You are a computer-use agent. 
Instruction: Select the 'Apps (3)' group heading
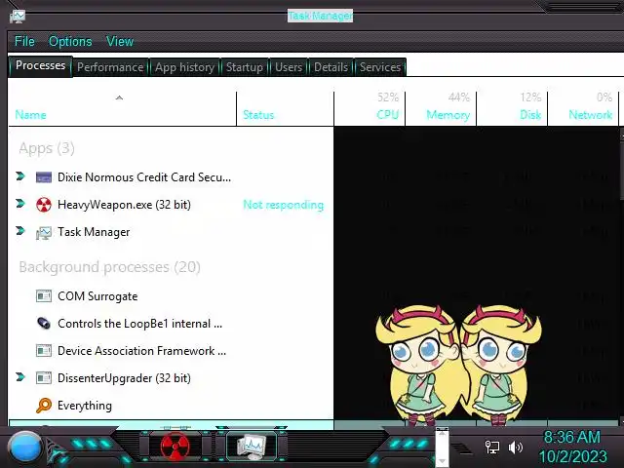[x=47, y=148]
